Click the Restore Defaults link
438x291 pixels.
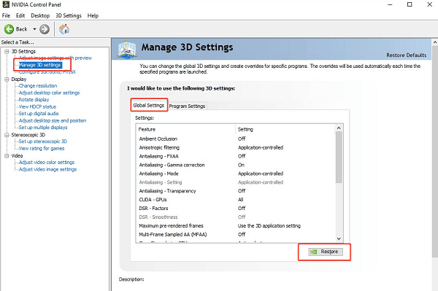pos(406,55)
